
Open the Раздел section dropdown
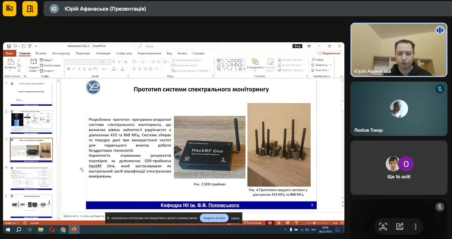click(x=49, y=71)
